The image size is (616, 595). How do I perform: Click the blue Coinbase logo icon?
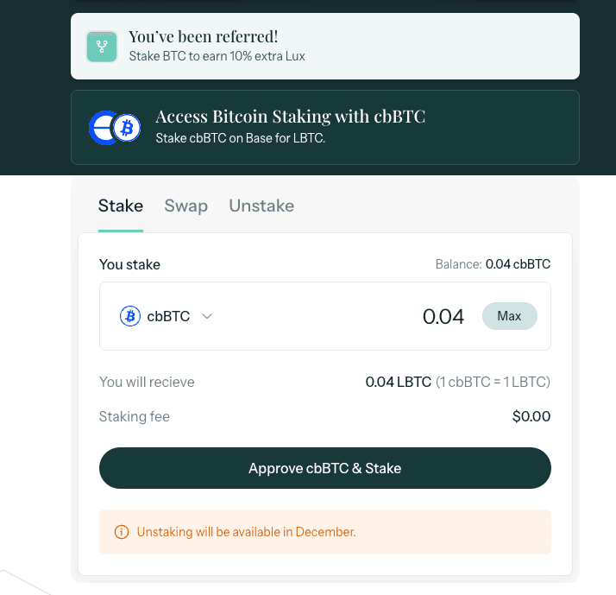[x=103, y=128]
